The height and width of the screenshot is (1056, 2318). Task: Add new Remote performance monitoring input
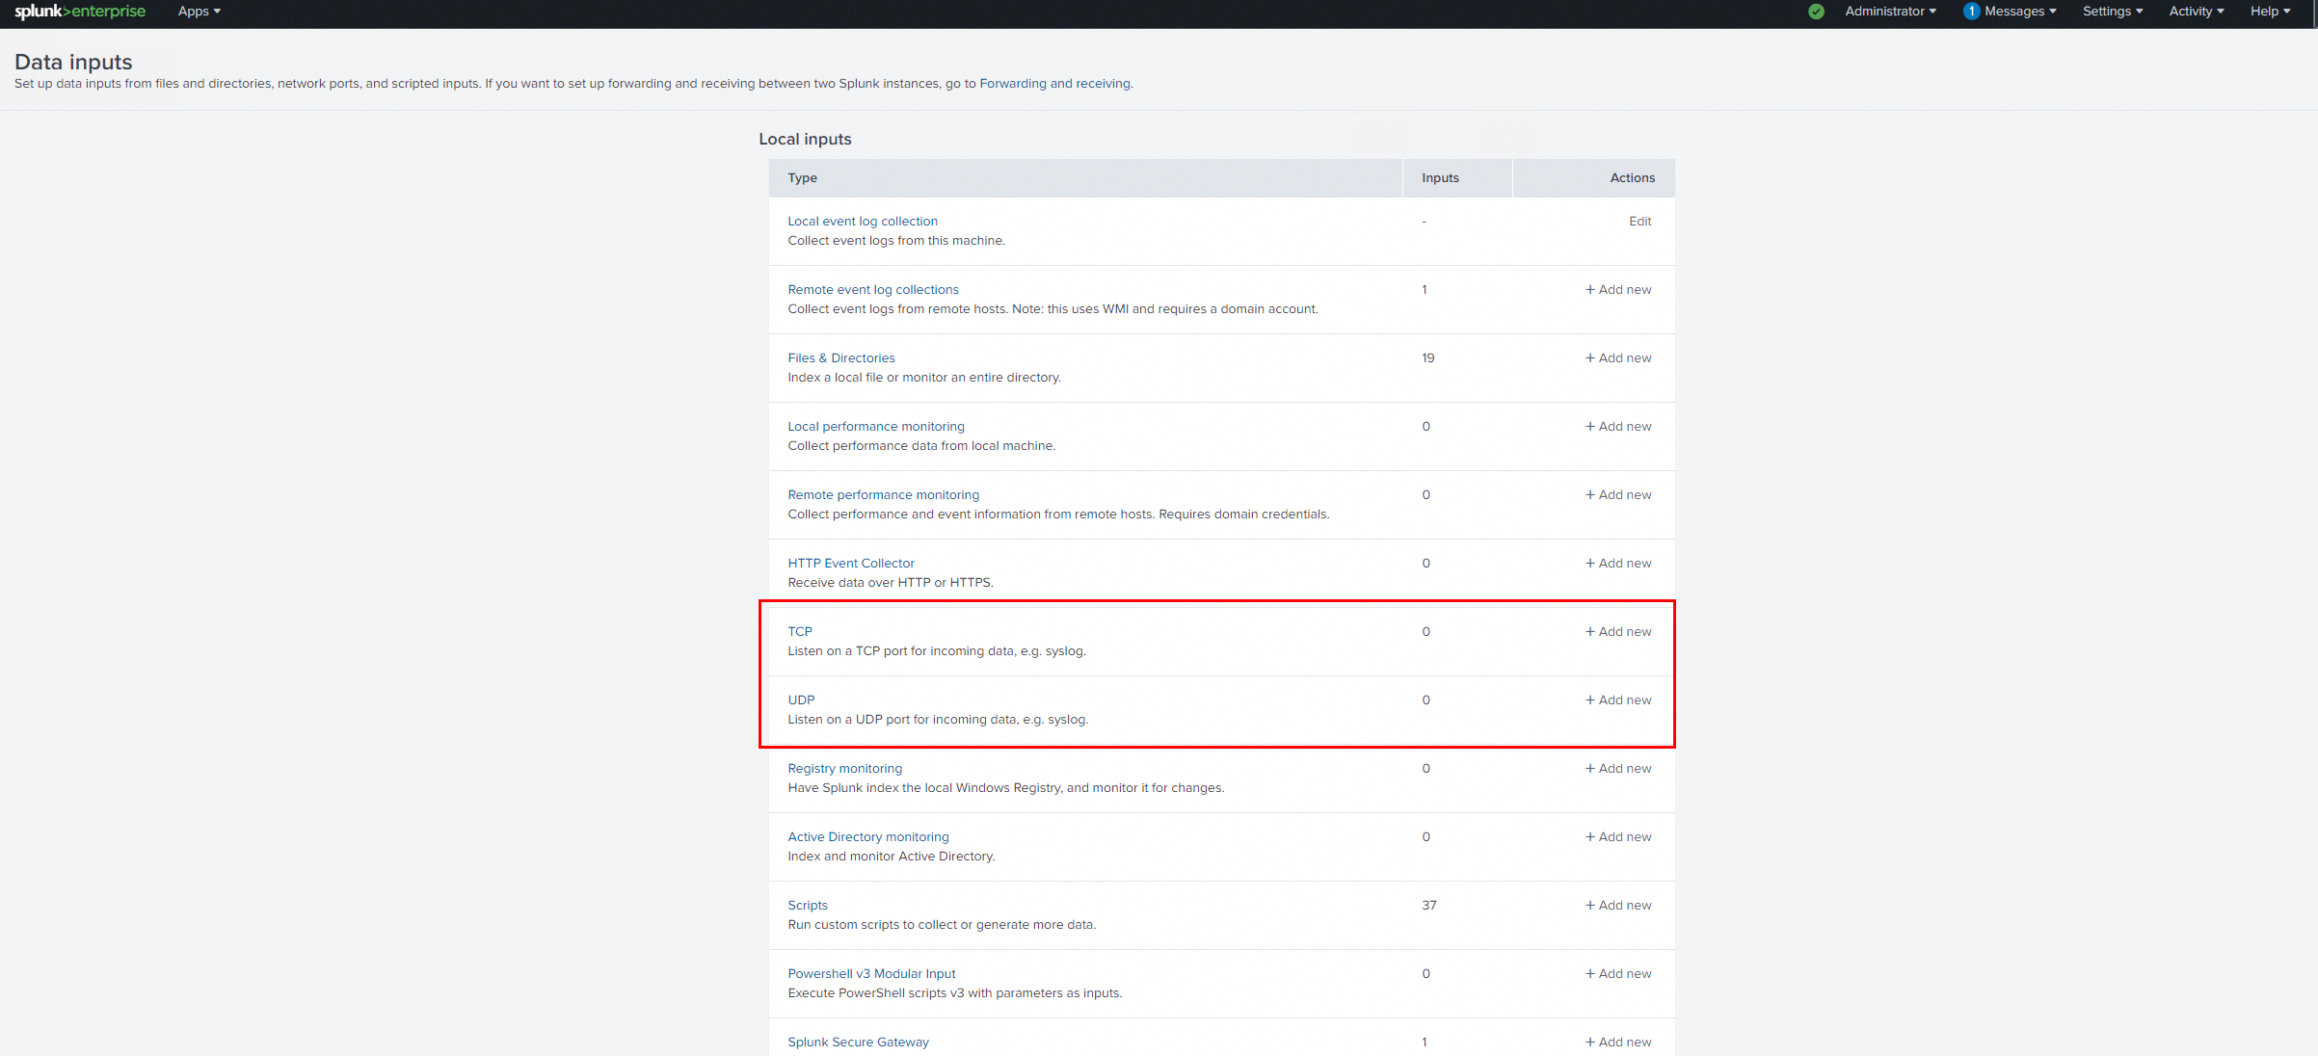(1618, 495)
